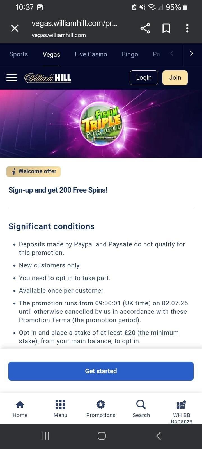Screen dimensions: 202x449
Task: Open the share options via share icon
Action: pos(145,28)
